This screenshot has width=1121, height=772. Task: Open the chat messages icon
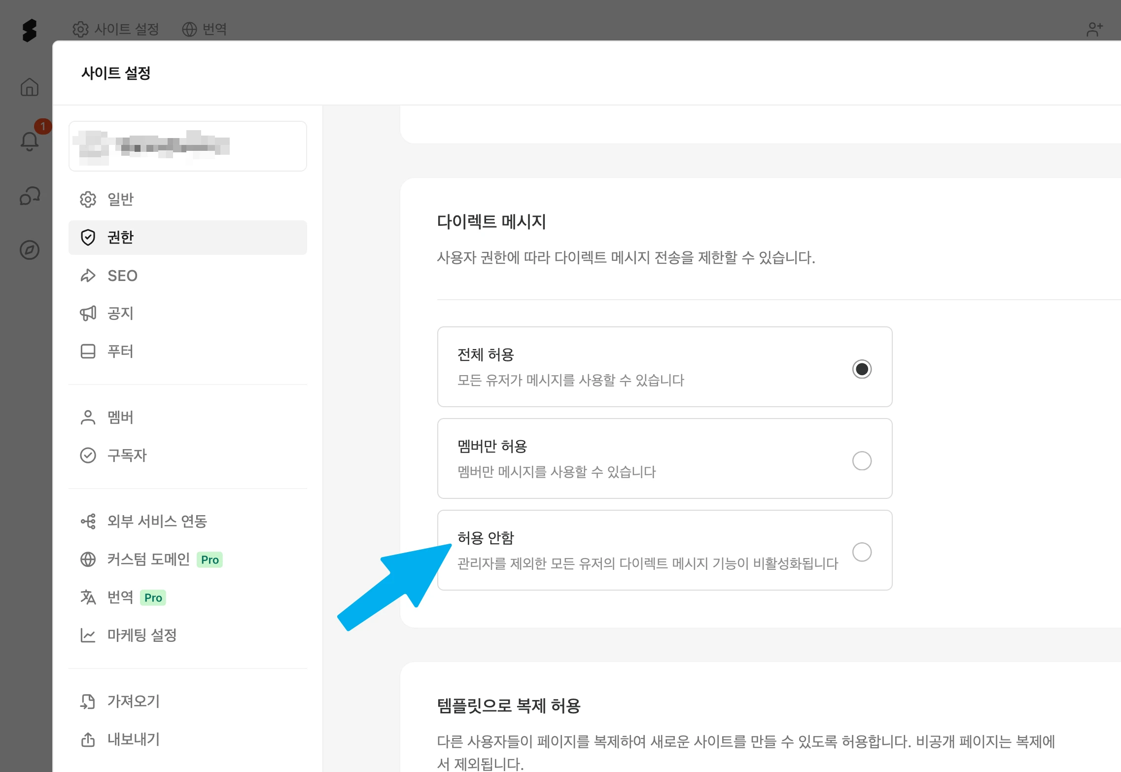30,196
